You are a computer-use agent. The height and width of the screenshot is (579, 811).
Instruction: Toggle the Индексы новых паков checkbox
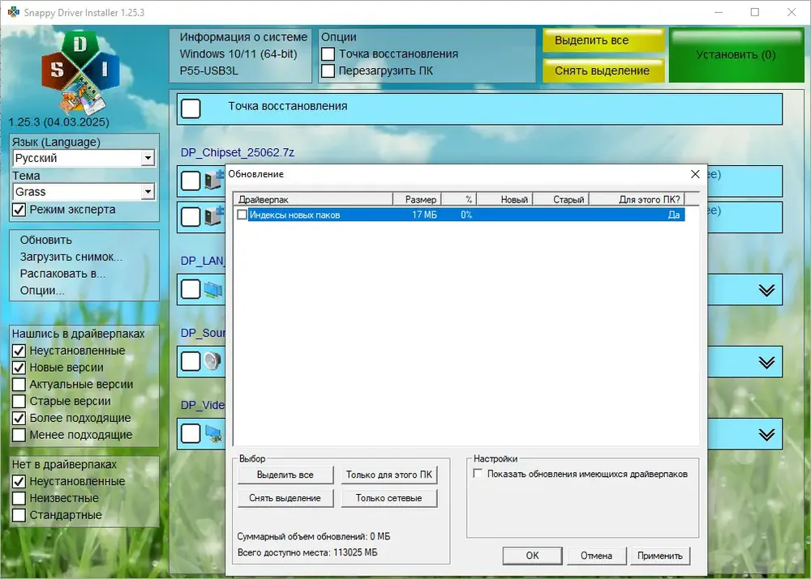coord(242,215)
